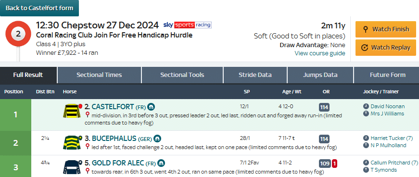Open the View course guide link
419x177 pixels.
320,53
